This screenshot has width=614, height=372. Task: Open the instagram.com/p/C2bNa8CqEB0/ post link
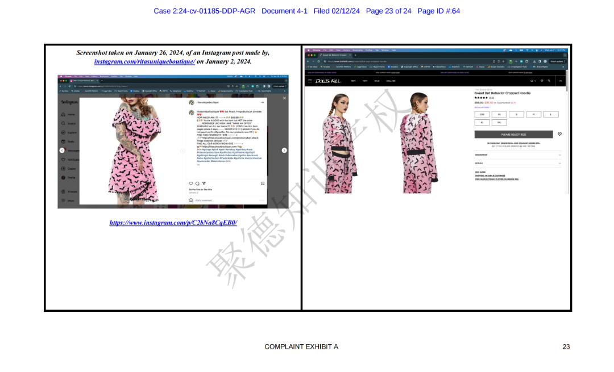pyautogui.click(x=173, y=223)
